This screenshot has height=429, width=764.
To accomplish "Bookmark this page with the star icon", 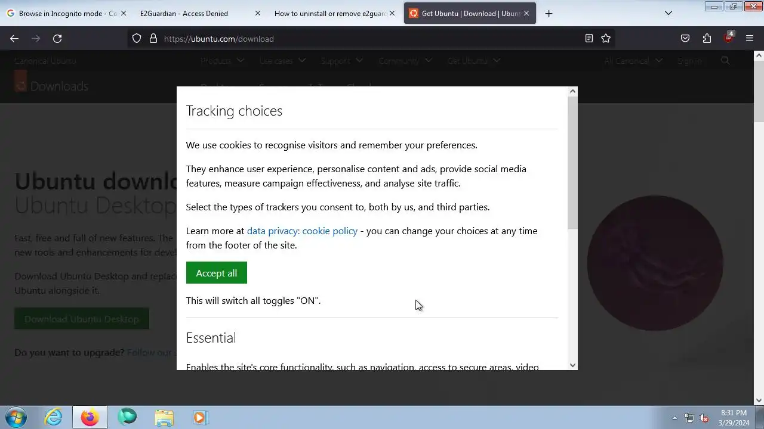I will click(606, 39).
